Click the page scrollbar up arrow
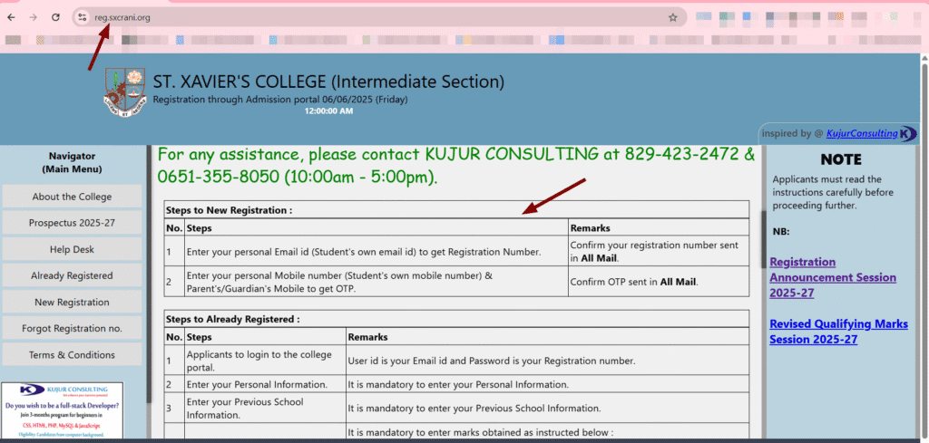 point(924,59)
